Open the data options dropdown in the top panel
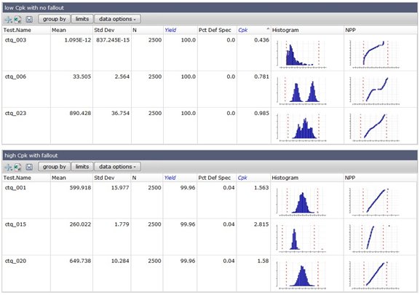The height and width of the screenshot is (295, 420). (x=117, y=19)
